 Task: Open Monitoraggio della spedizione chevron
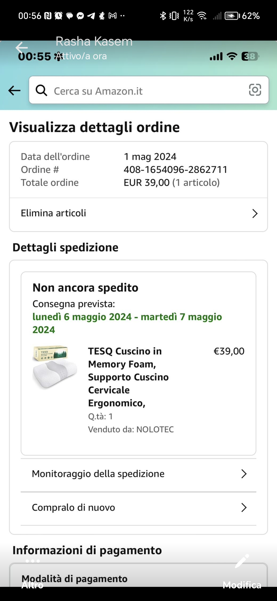coord(244,474)
